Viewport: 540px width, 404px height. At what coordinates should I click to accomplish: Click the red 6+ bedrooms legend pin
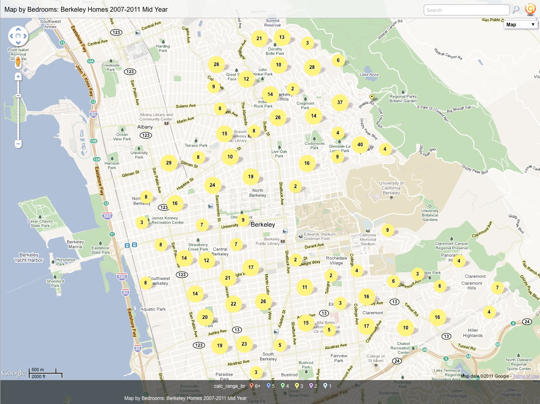tap(252, 386)
